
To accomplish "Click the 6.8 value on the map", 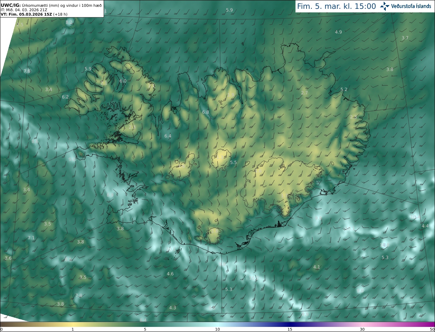I will point(206,112).
